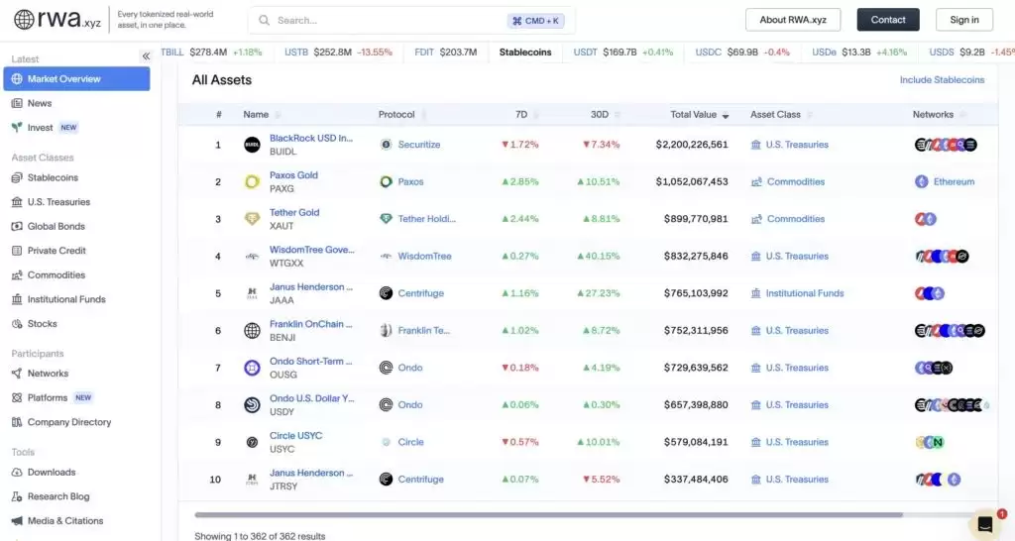This screenshot has height=541, width=1015.
Task: Sort assets by 30D column header
Action: tap(600, 115)
